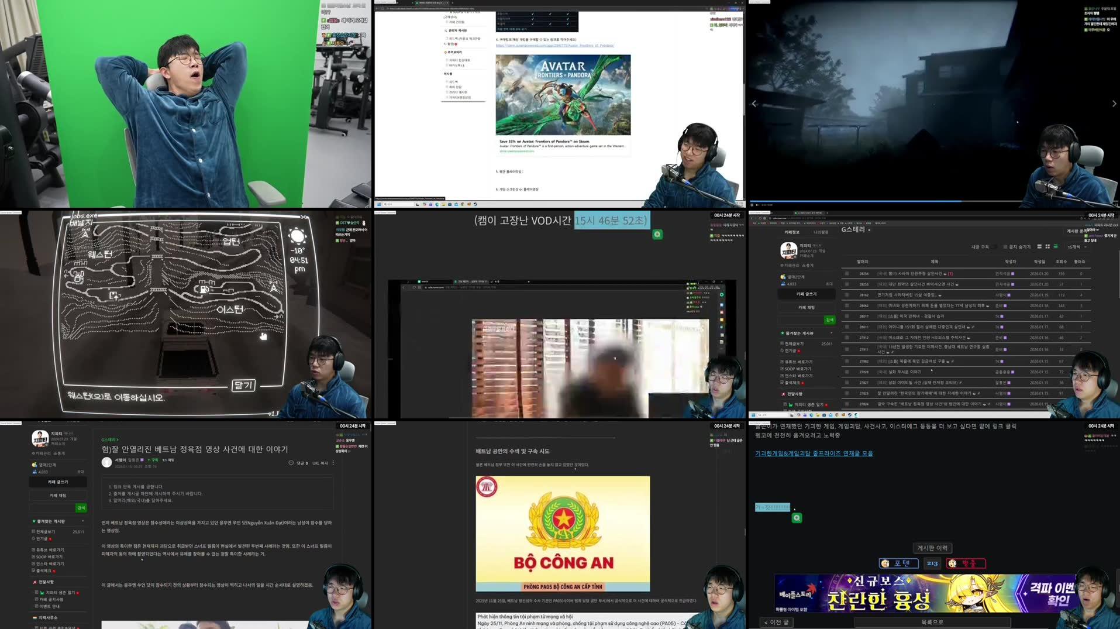Click the comment bubble icon on the article

291,462
